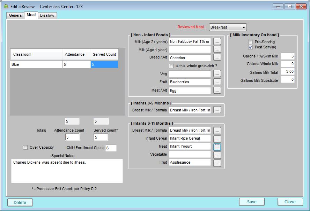Uncheck the Post Serving checkbox

250,47
